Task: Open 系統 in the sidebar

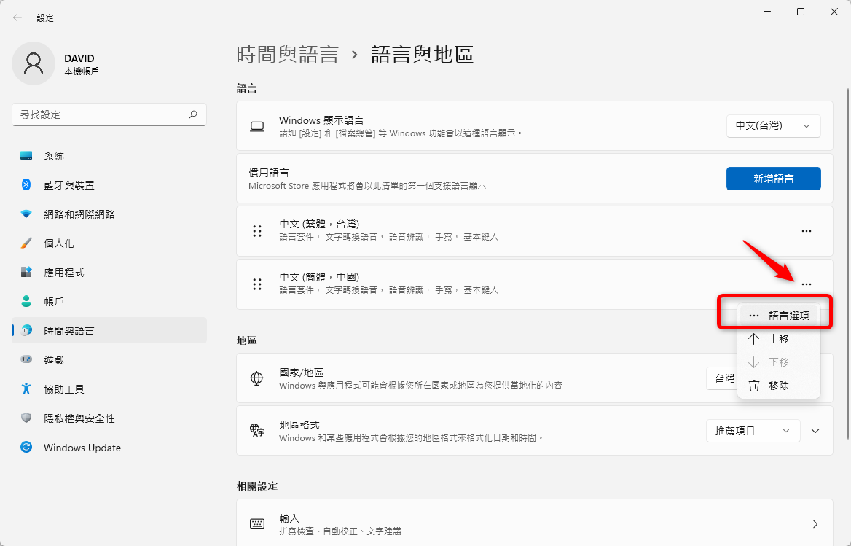Action: click(109, 156)
